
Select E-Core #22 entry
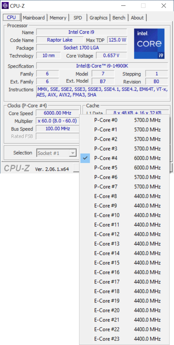124,329
